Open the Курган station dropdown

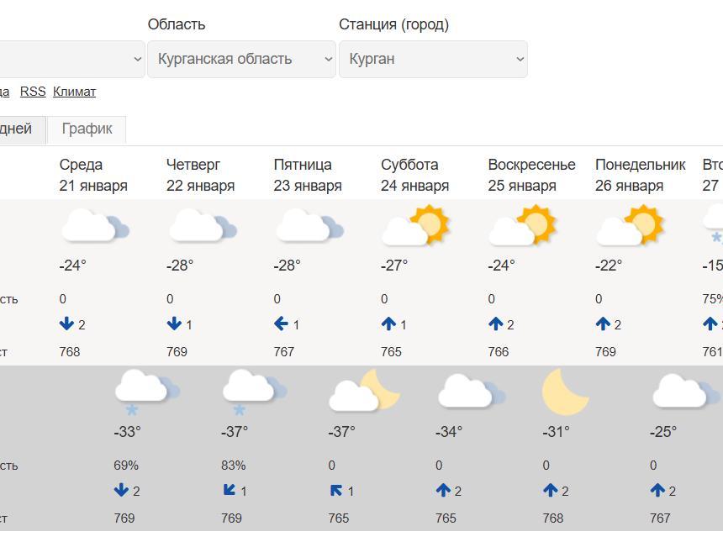tap(433, 59)
